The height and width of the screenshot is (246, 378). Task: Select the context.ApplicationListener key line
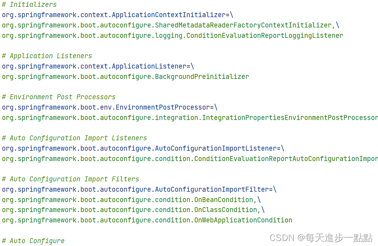98,66
